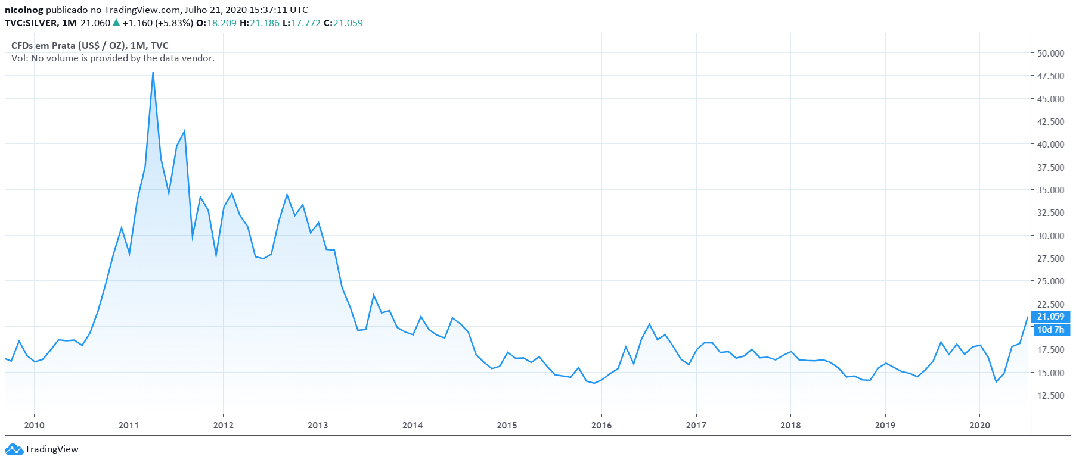
Task: Click the 50.000 price axis label
Action: pyautogui.click(x=1050, y=53)
